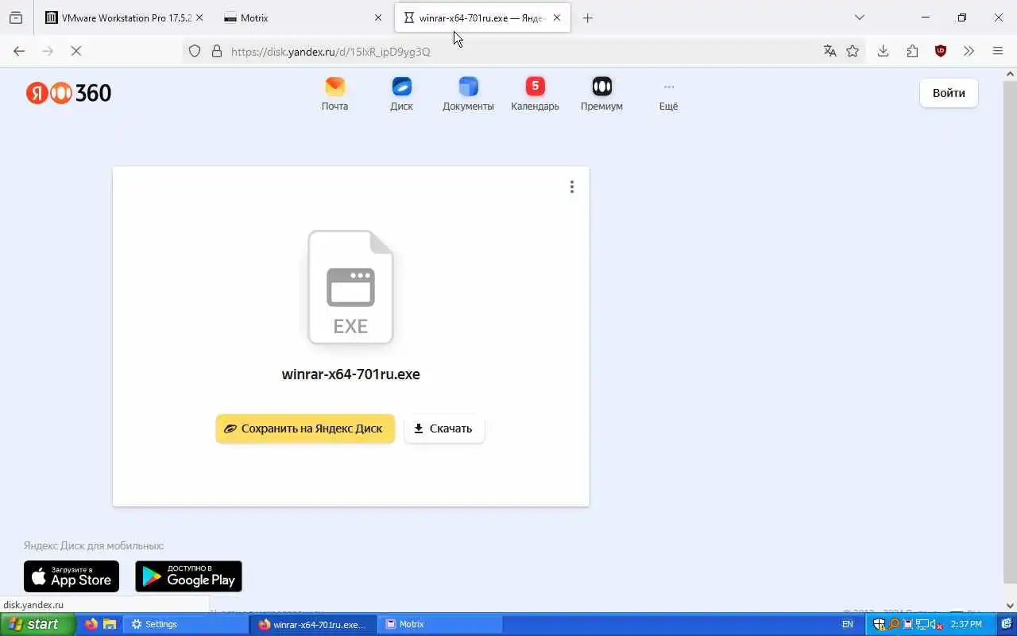Open the file card three-dot menu

(571, 187)
